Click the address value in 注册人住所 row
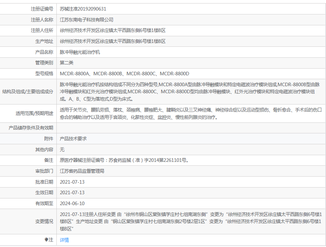Viewport: 326px width, 247px height. [x=113, y=31]
